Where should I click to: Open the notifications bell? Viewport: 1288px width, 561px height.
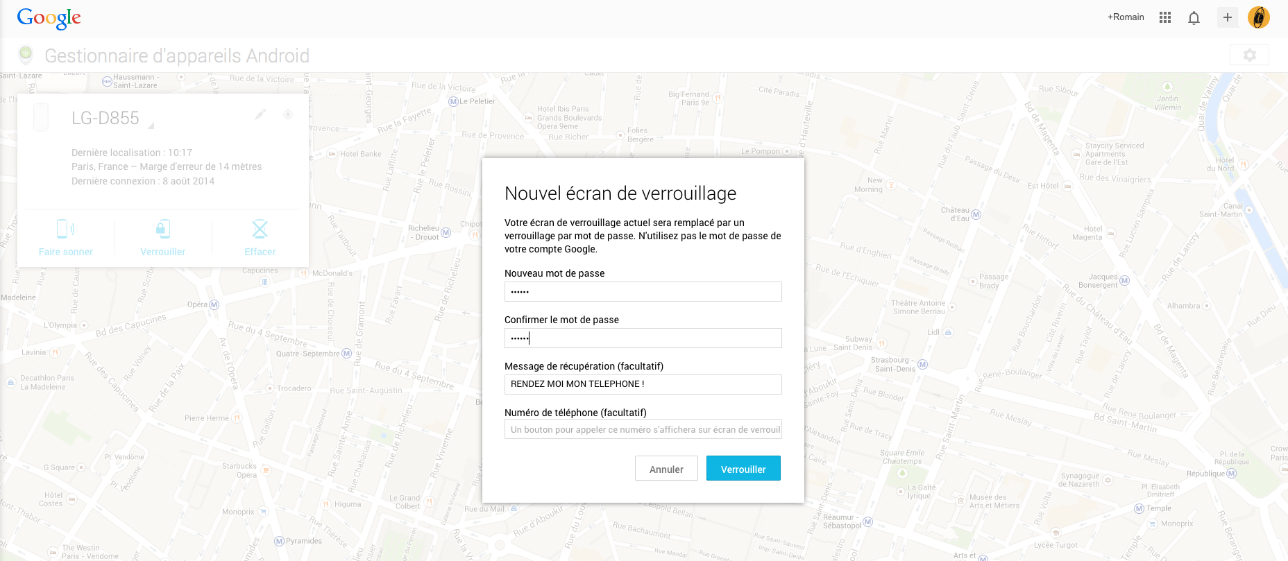[x=1194, y=18]
